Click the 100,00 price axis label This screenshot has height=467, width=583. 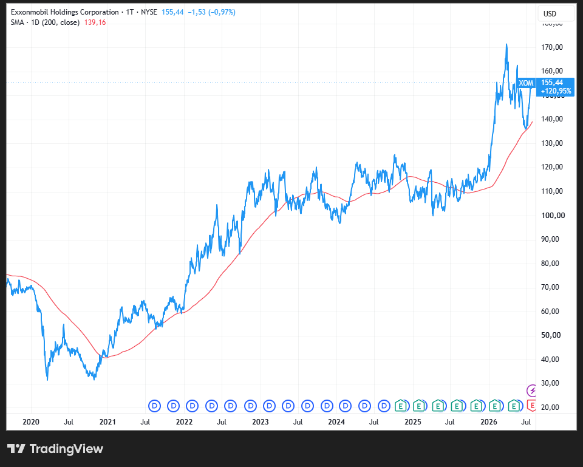553,215
